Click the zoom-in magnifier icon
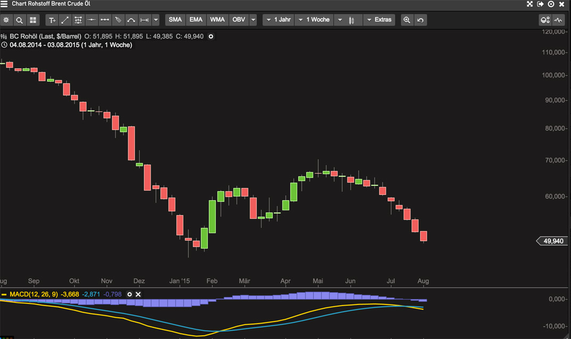The width and height of the screenshot is (571, 339). [x=407, y=20]
